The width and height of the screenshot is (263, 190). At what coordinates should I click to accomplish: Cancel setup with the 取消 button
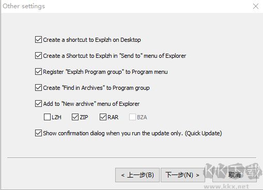point(235,175)
